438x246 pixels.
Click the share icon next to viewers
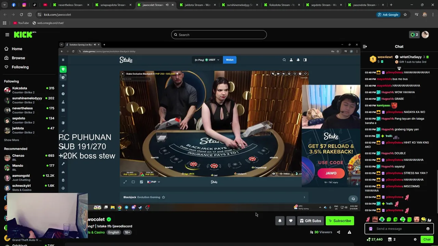(338, 232)
